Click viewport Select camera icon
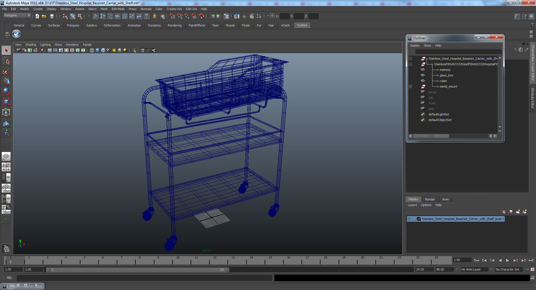This screenshot has width=536, height=290. tap(18, 50)
